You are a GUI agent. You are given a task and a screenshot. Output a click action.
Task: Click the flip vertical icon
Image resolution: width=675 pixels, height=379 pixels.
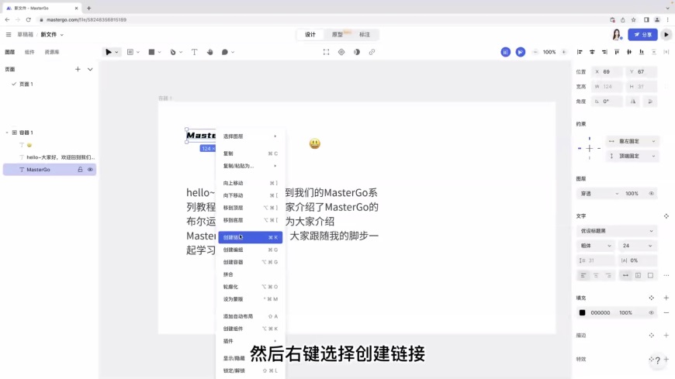pos(650,102)
